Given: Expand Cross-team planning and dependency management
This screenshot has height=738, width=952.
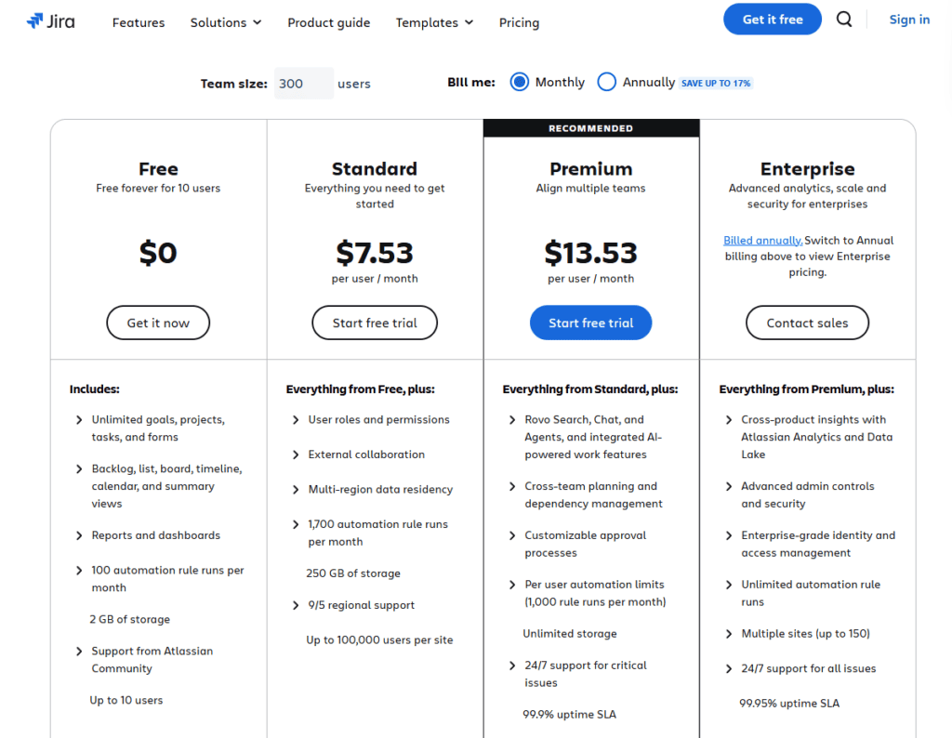Looking at the screenshot, I should click(x=593, y=494).
